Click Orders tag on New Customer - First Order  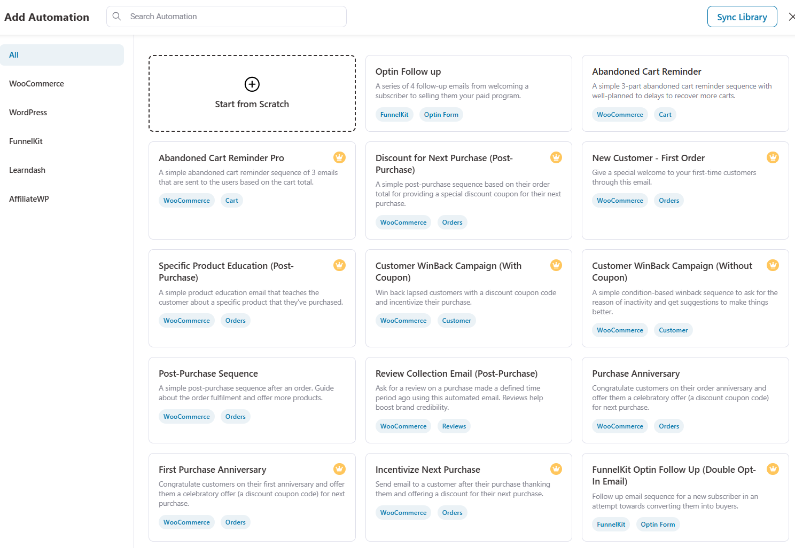(669, 201)
